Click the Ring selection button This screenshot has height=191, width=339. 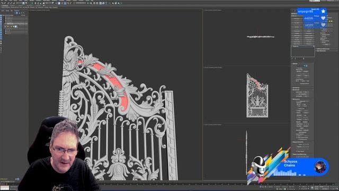click(x=299, y=75)
